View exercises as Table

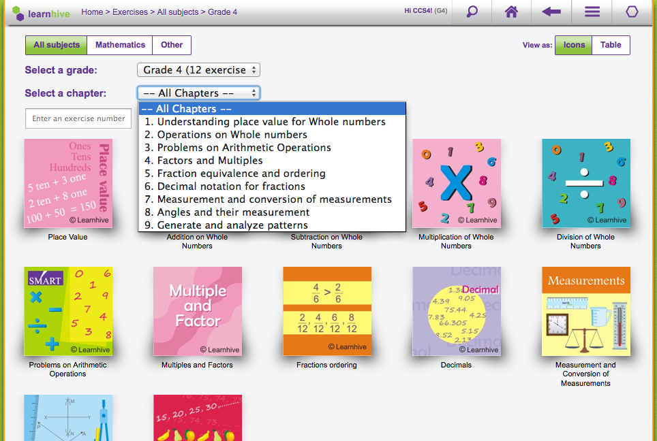611,45
